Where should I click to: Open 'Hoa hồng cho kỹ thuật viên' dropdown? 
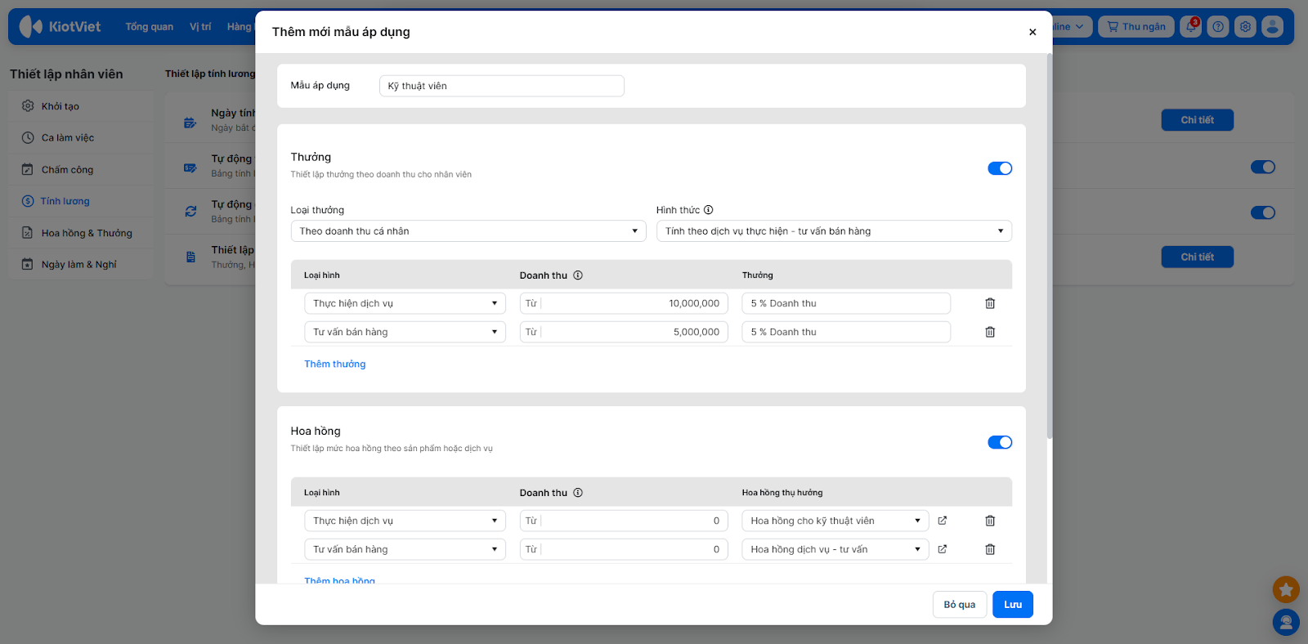tap(835, 521)
